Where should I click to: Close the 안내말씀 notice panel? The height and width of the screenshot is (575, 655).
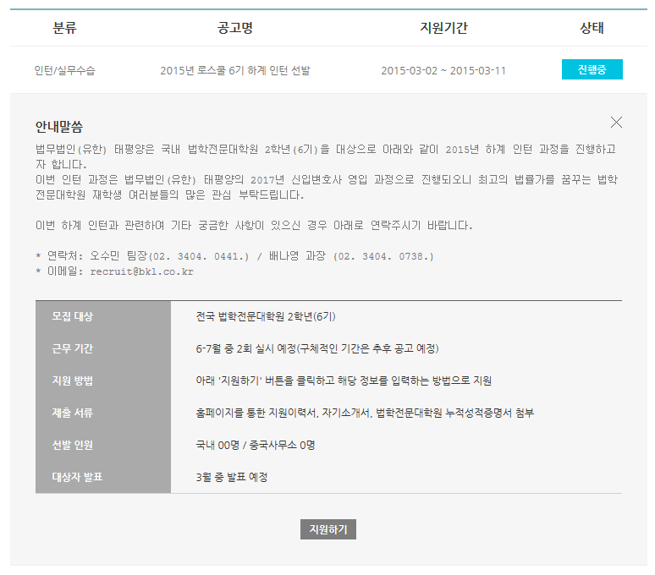click(616, 123)
